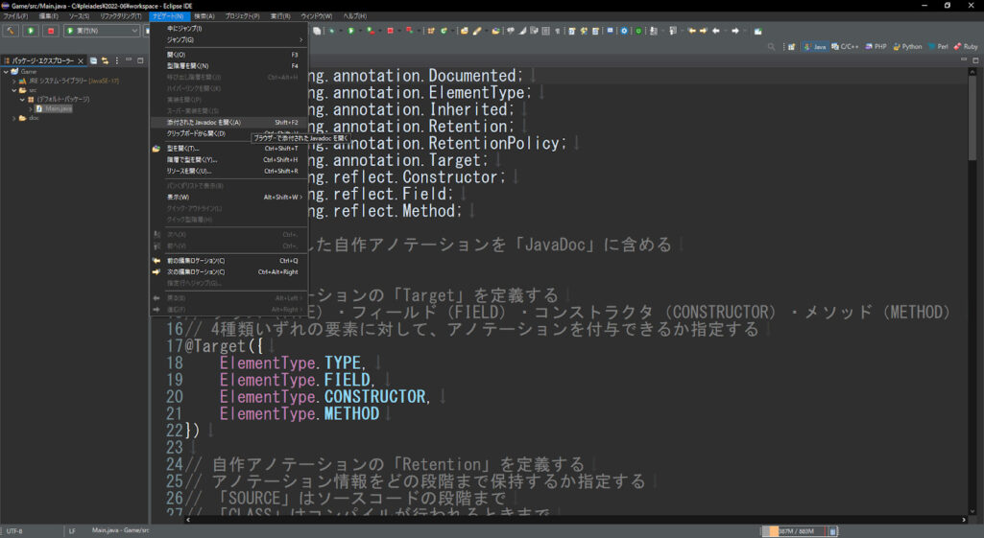Click the white Forward navigation arrow
The width and height of the screenshot is (984, 538).
735,30
